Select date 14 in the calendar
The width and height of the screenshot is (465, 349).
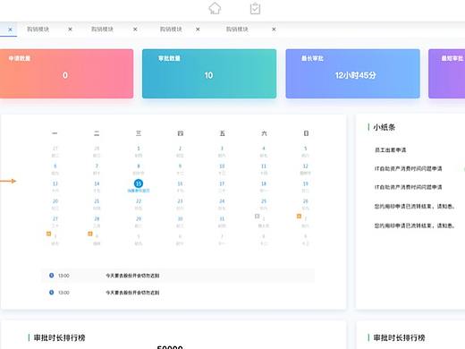(97, 183)
